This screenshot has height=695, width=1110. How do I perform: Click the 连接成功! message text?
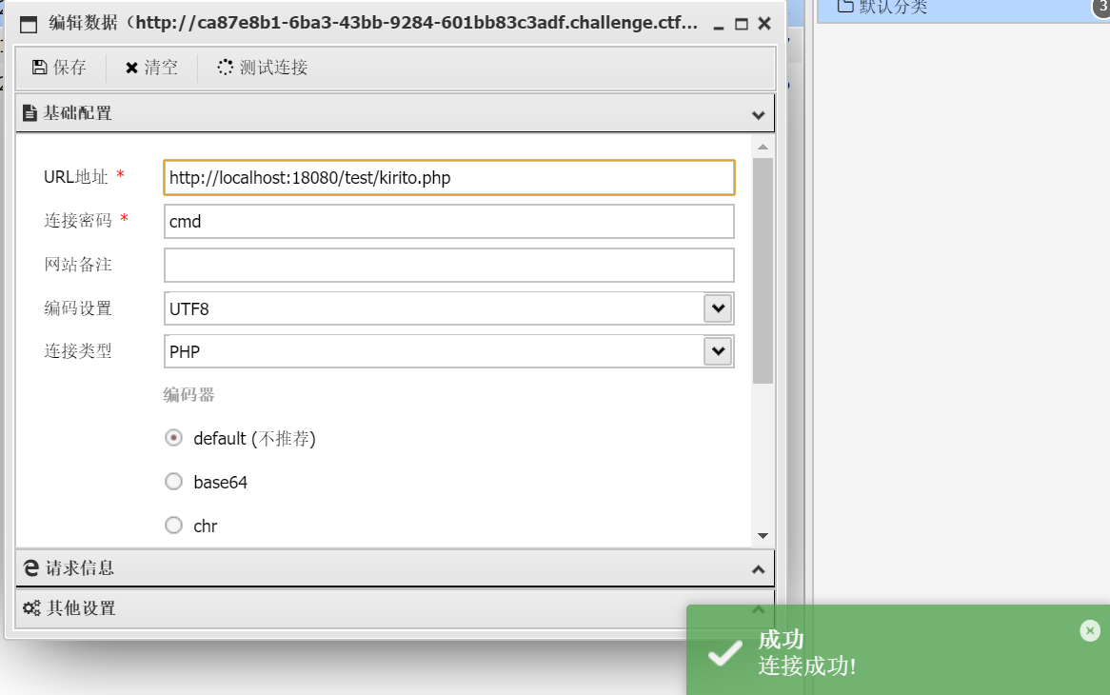coord(807,666)
